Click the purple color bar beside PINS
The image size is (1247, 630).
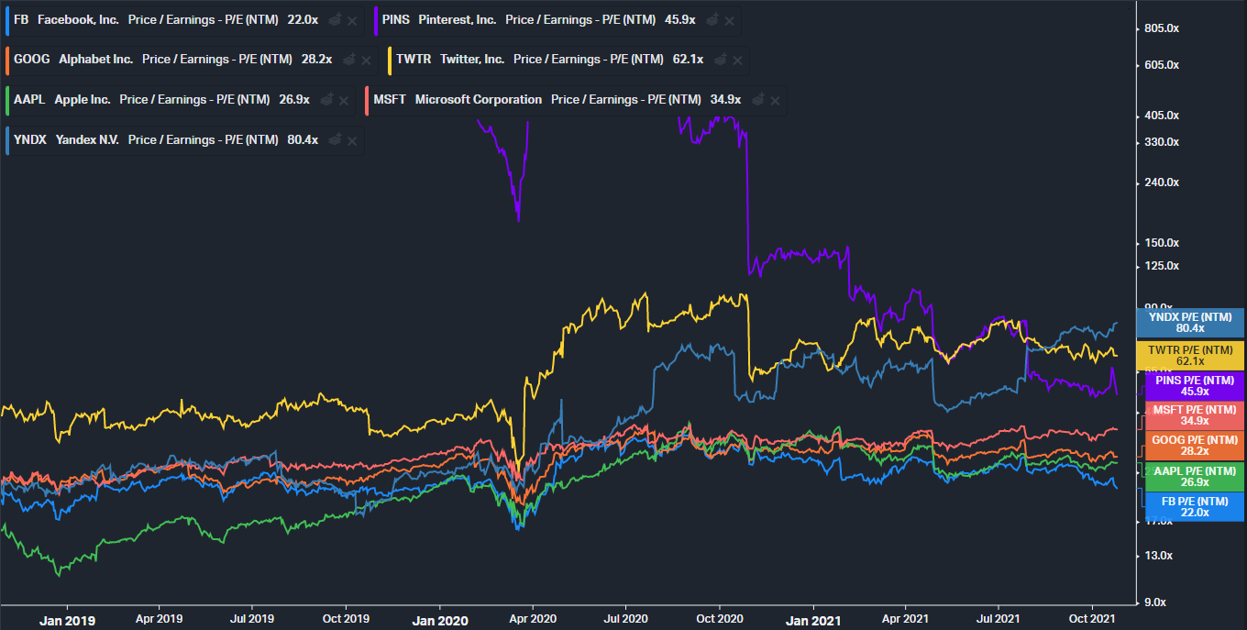[376, 19]
